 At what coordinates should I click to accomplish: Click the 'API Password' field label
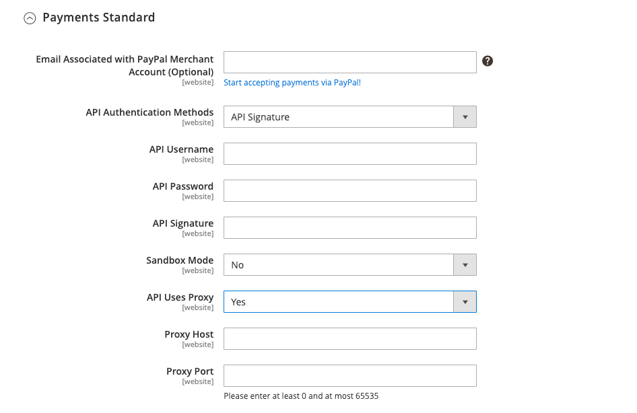(x=182, y=186)
